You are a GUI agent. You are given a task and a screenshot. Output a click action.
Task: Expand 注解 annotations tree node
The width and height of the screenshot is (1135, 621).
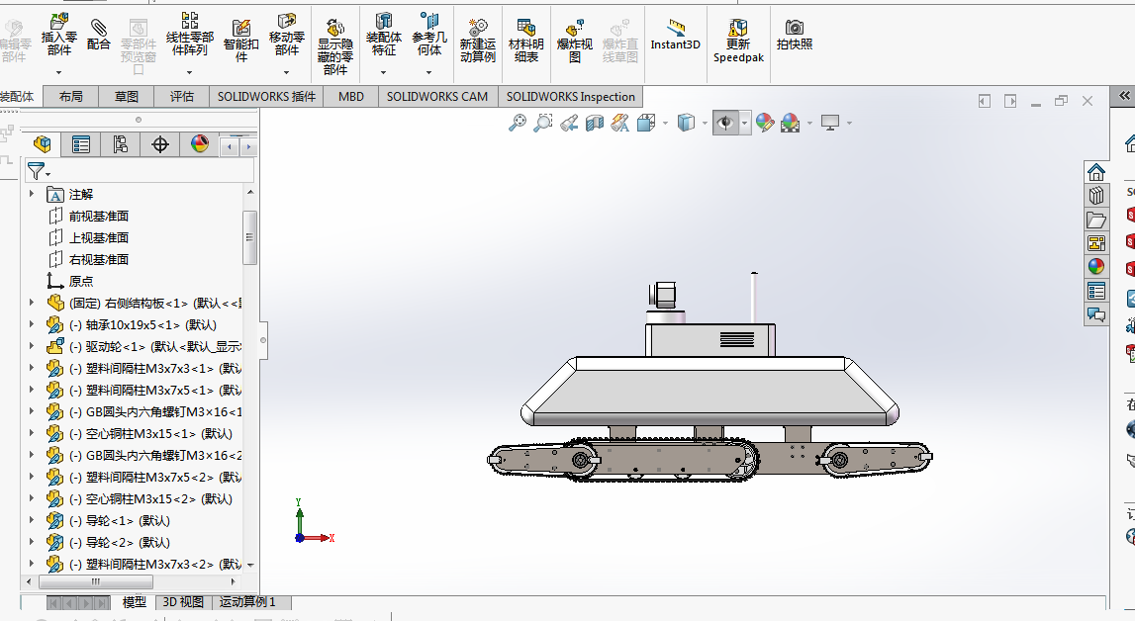(x=32, y=194)
